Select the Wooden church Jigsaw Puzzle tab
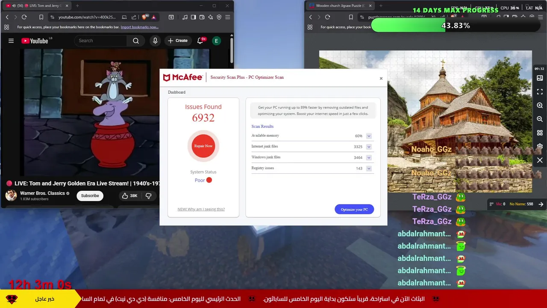This screenshot has height=308, width=547. 340,6
